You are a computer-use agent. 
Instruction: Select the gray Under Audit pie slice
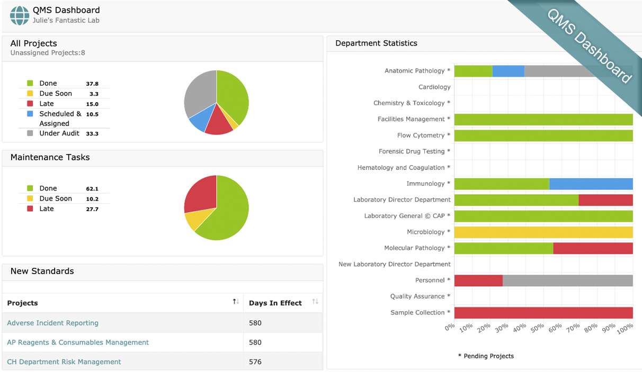pos(199,95)
